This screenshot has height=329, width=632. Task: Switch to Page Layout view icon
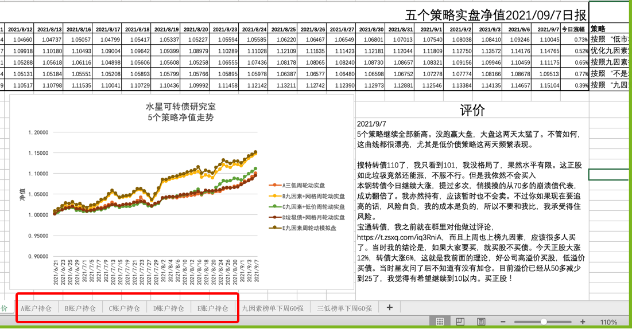point(460,322)
